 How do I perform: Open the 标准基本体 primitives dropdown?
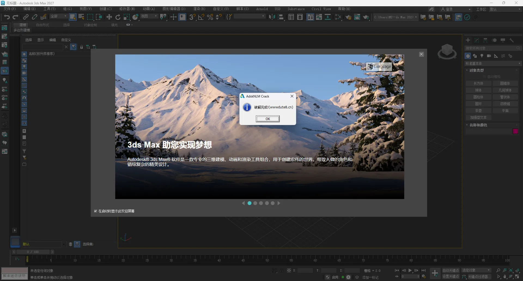[493, 63]
